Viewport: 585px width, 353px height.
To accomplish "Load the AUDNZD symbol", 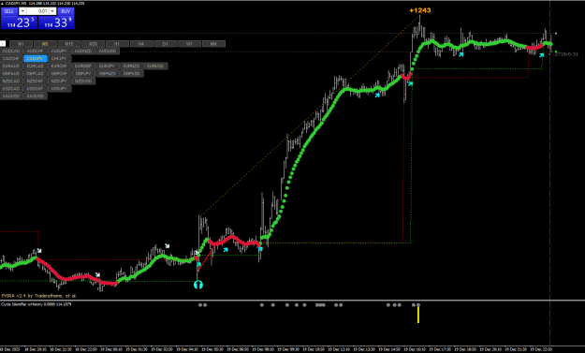I will 83,51.
